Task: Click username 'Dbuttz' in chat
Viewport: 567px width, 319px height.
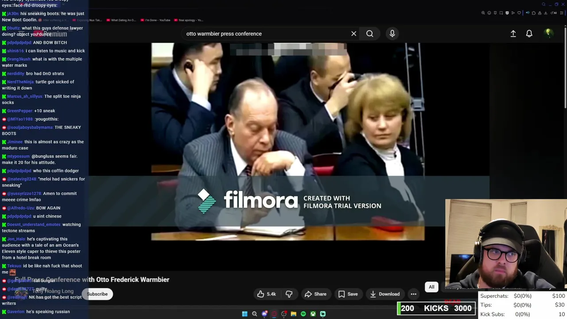Action: (x=13, y=28)
